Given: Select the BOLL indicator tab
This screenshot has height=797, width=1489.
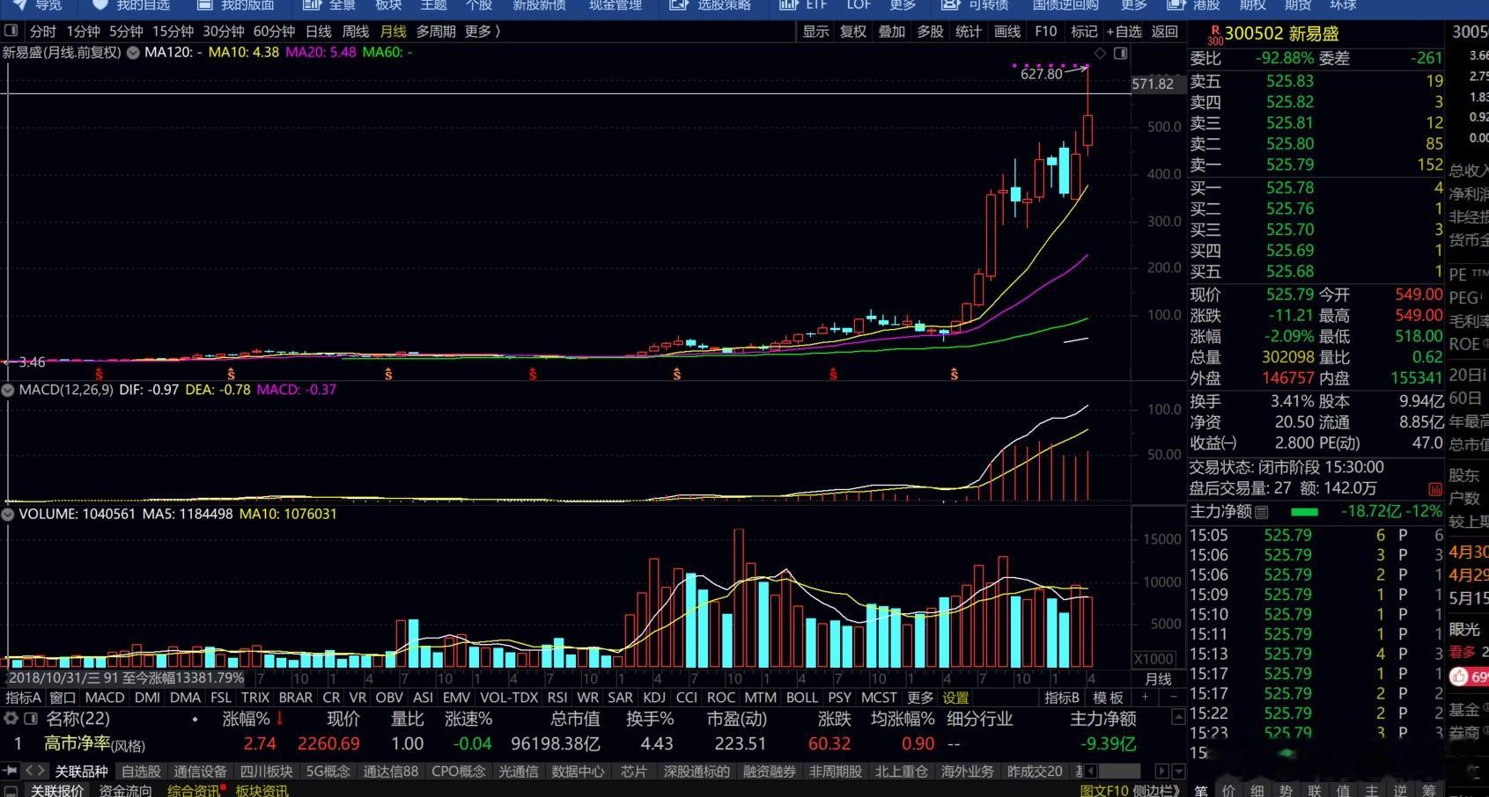Looking at the screenshot, I should pyautogui.click(x=801, y=698).
